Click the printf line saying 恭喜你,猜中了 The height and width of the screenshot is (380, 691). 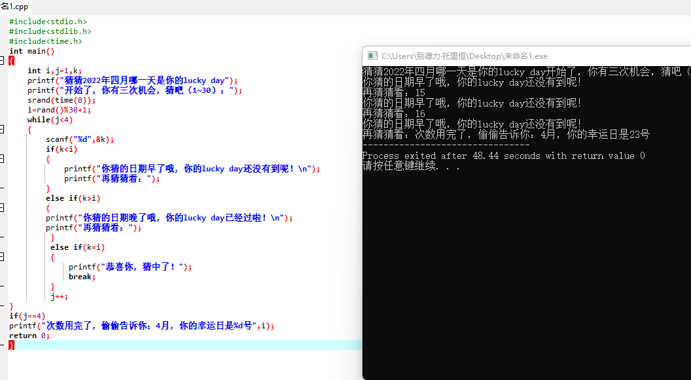point(130,267)
